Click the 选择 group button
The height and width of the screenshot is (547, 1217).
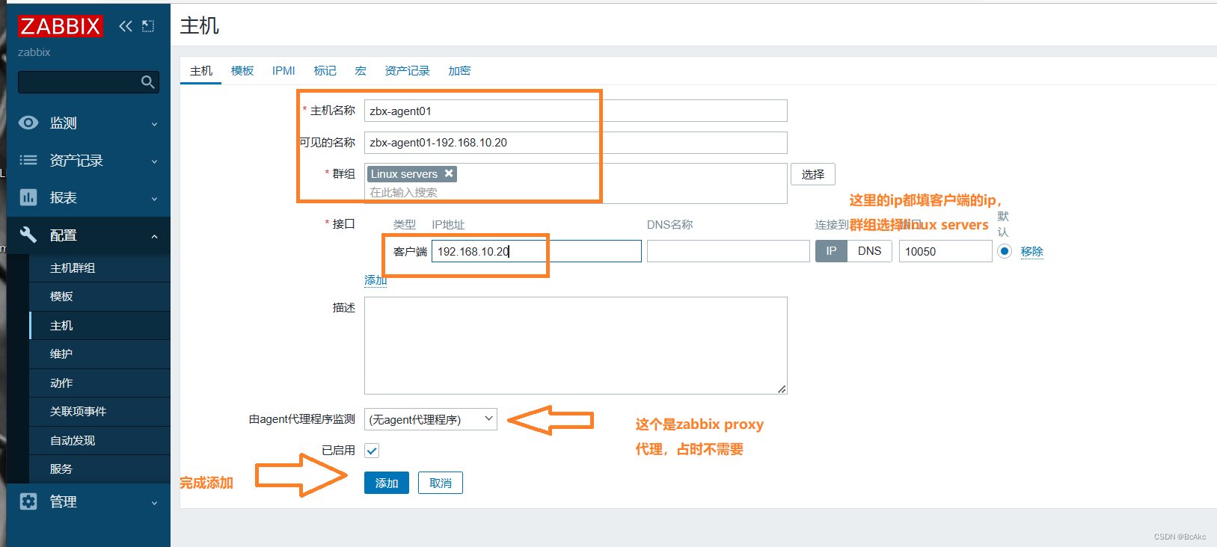[813, 174]
